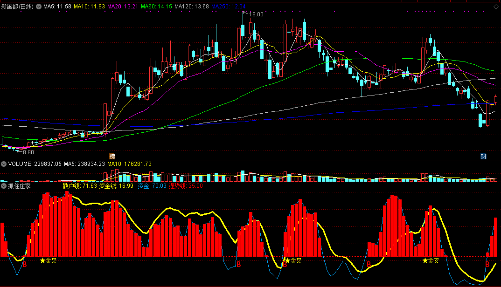Select the 新国都(日线) chart title
501x287 pixels.
point(17,7)
